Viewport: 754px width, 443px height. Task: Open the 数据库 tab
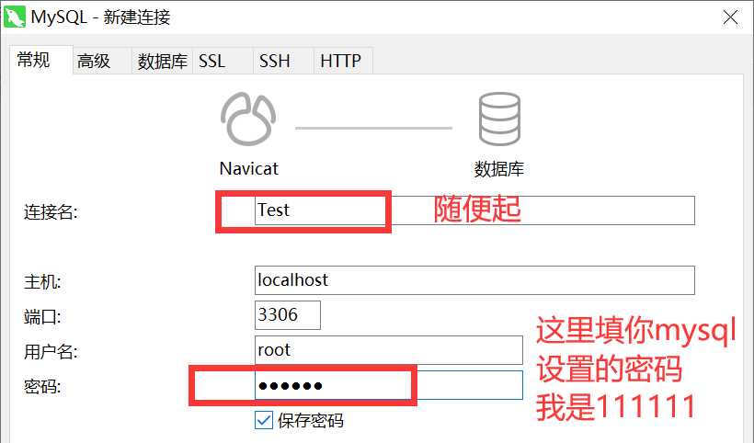click(x=162, y=61)
